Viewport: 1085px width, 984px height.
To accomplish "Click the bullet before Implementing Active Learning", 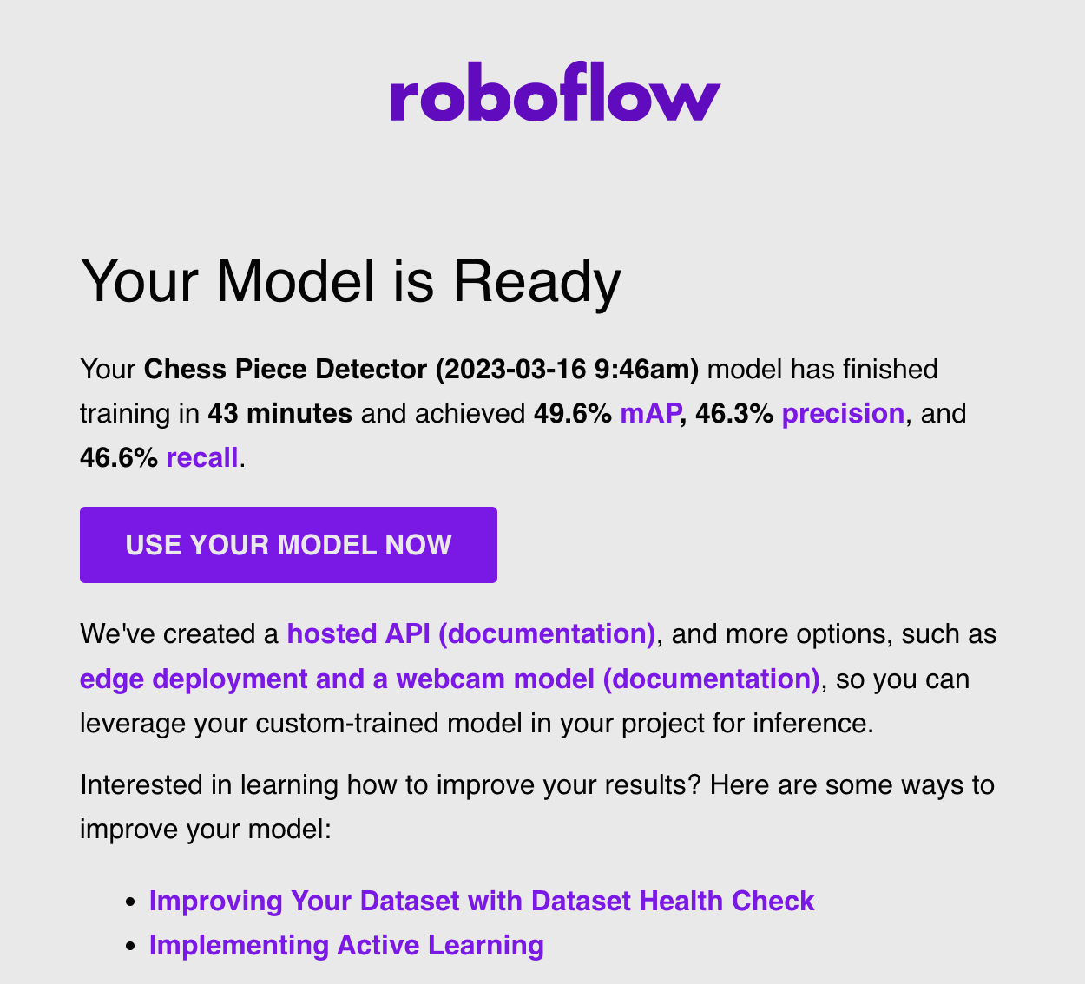I will coord(130,947).
